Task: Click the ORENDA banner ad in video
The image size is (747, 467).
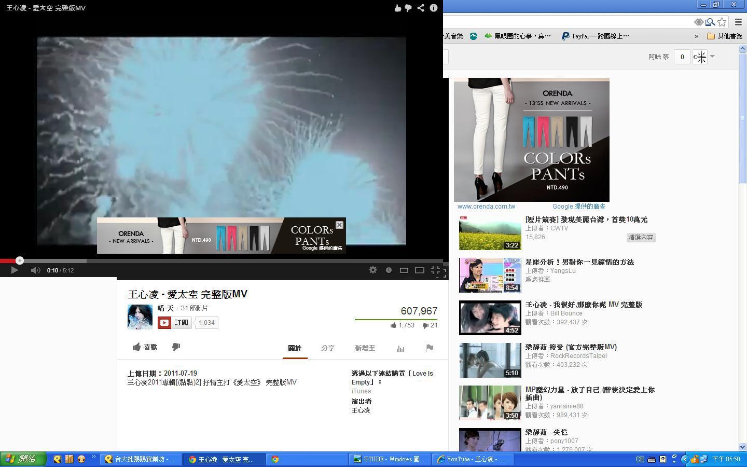Action: click(x=221, y=236)
